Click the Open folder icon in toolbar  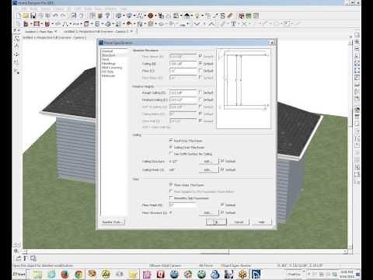point(26,16)
